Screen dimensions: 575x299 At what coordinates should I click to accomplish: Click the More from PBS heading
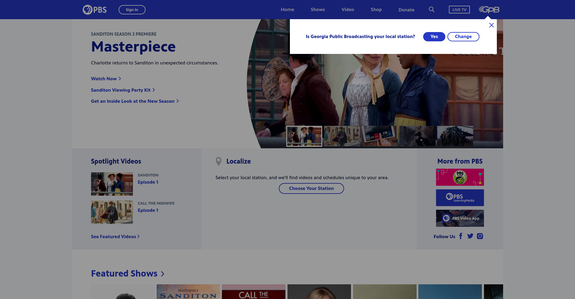[x=460, y=161]
